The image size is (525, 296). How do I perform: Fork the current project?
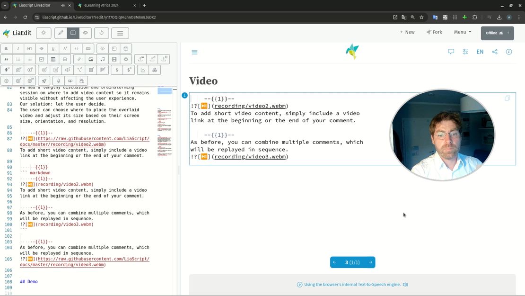pyautogui.click(x=434, y=32)
